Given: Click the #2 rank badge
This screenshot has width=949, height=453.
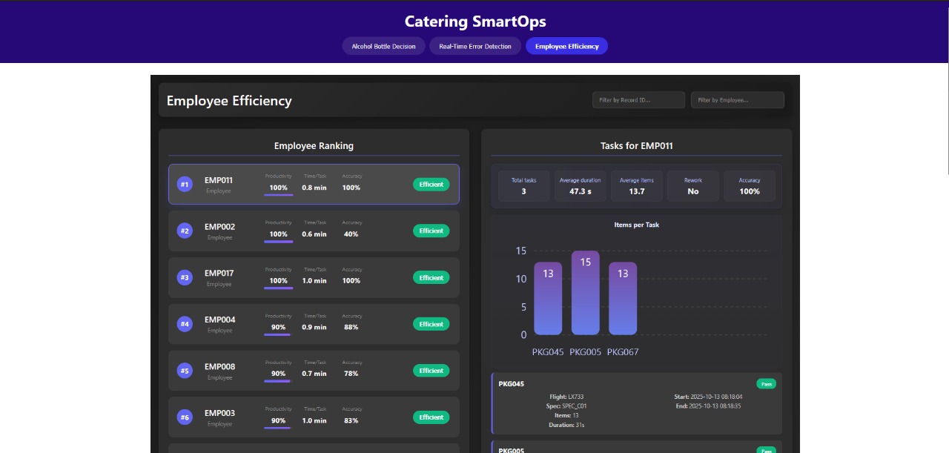Looking at the screenshot, I should point(185,231).
